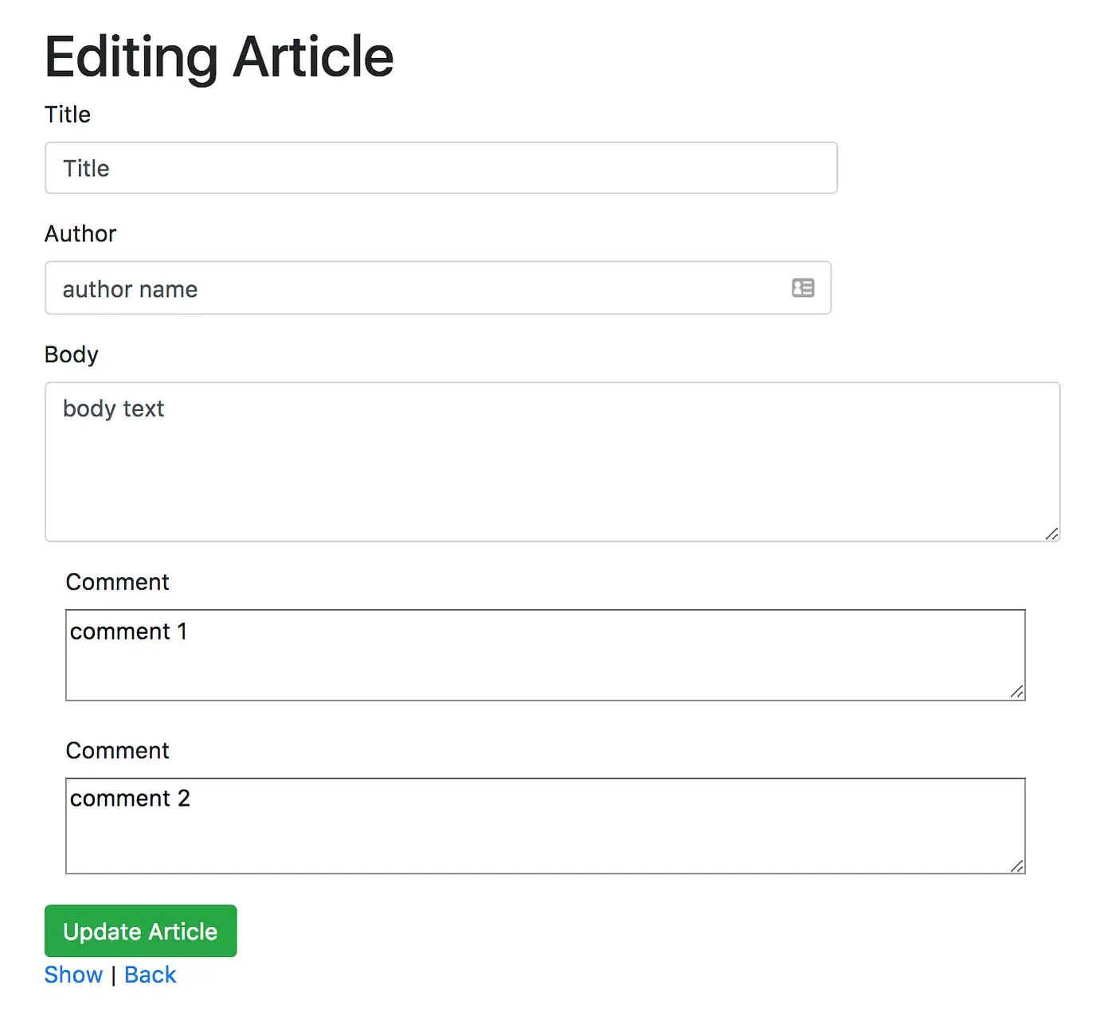Click the Comment label above comment 2

[117, 751]
